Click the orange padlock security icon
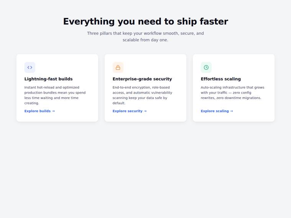This screenshot has width=291, height=218. point(118,67)
